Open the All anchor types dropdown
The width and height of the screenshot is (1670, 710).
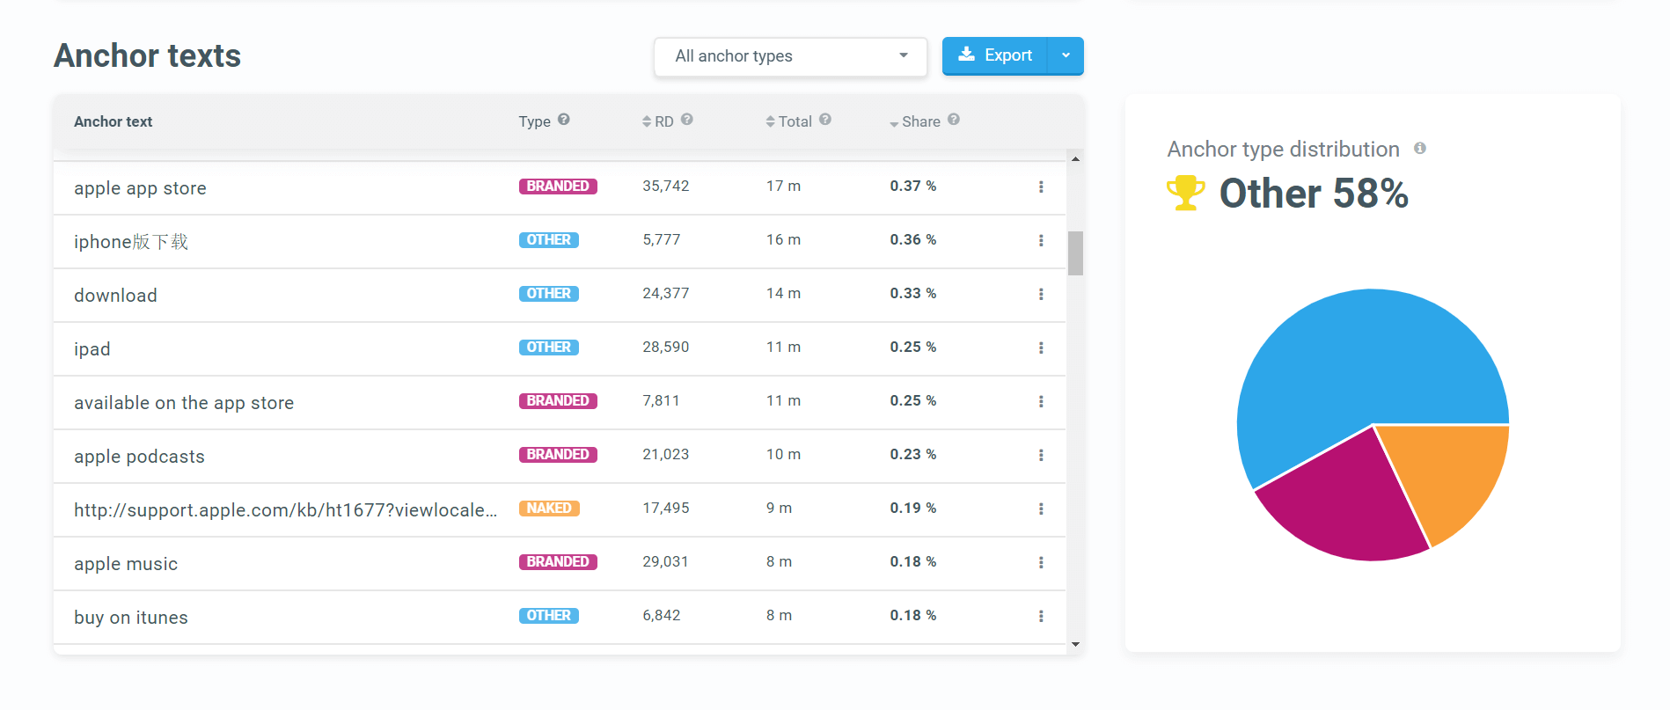point(790,56)
